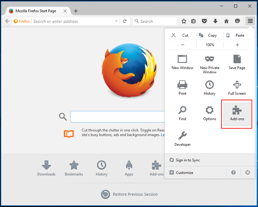Click the orange Reader View book icon
The image size is (258, 207).
[x=69, y=134]
